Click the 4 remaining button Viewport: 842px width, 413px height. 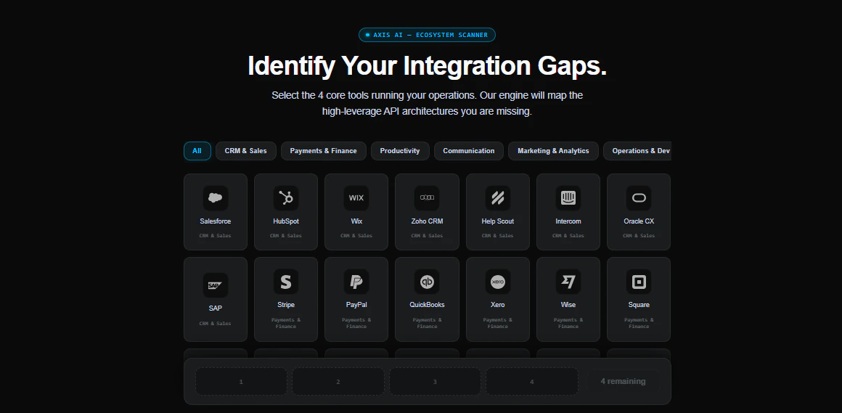pyautogui.click(x=623, y=381)
